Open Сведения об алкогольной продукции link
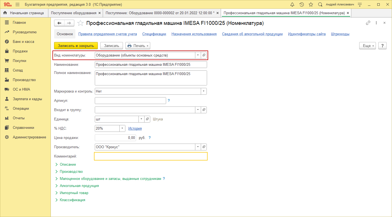Image resolution: width=392 pixels, height=217 pixels. pyautogui.click(x=252, y=34)
